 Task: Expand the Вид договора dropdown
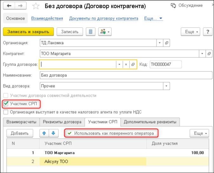166,86
